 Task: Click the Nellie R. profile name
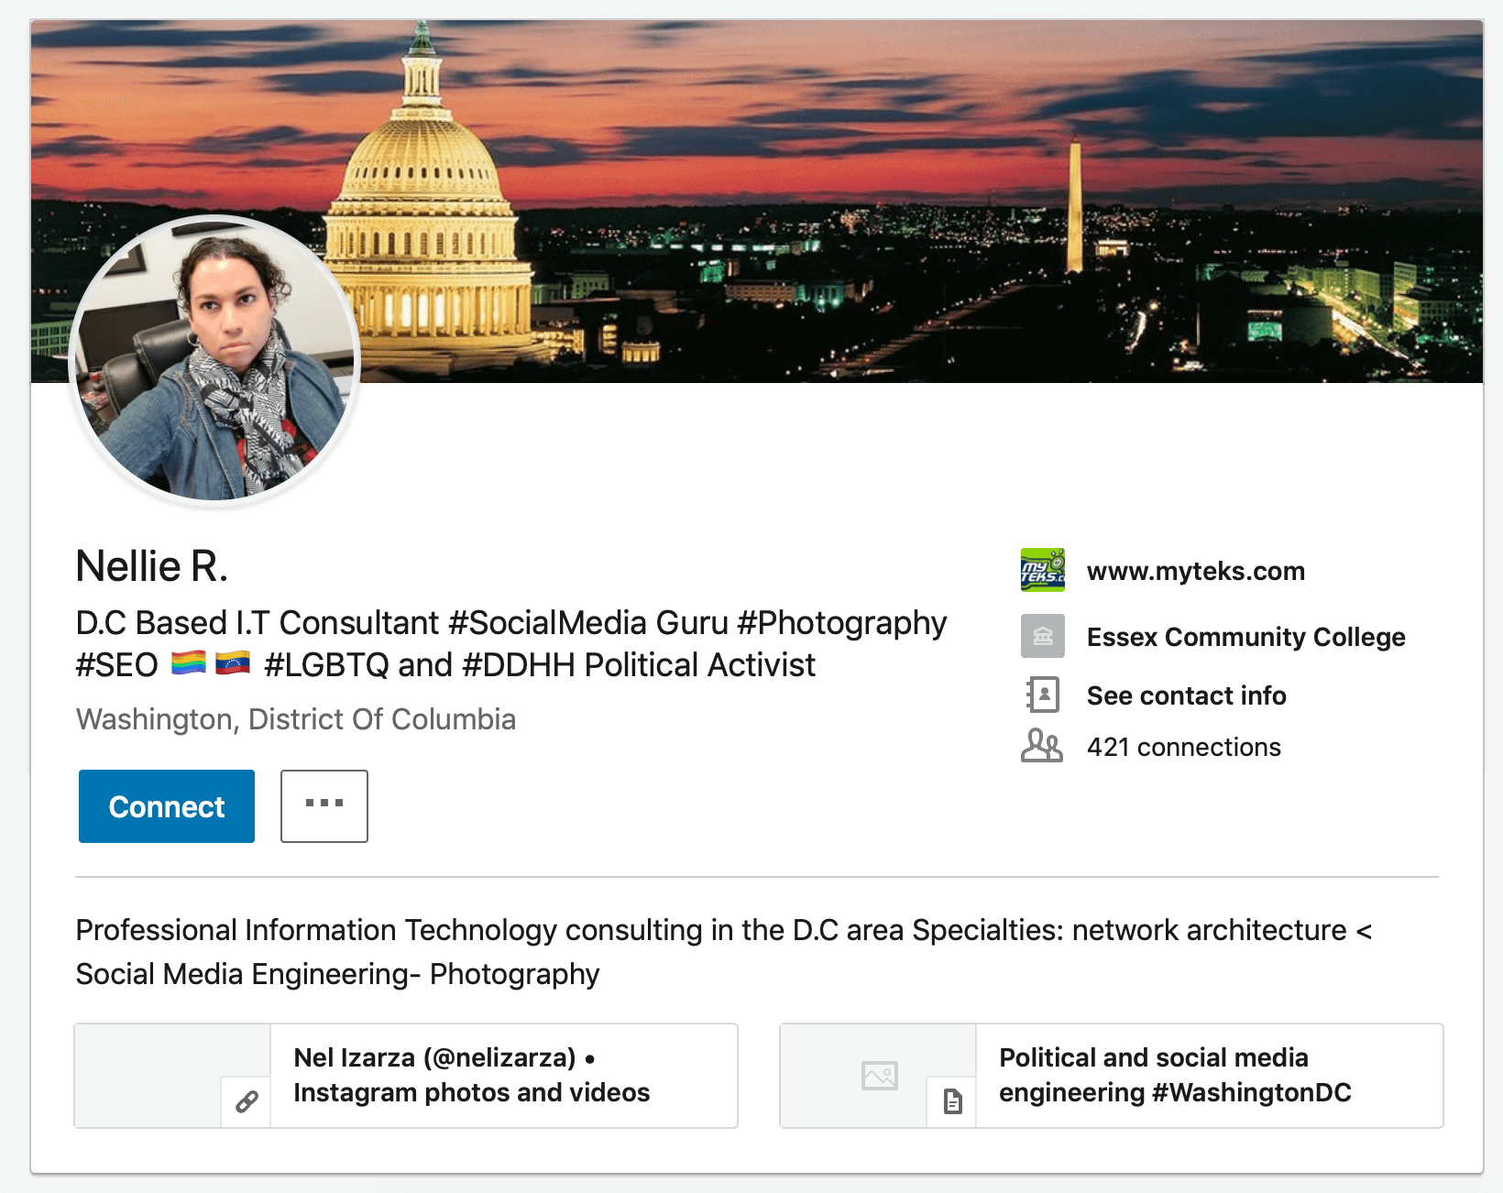point(151,566)
